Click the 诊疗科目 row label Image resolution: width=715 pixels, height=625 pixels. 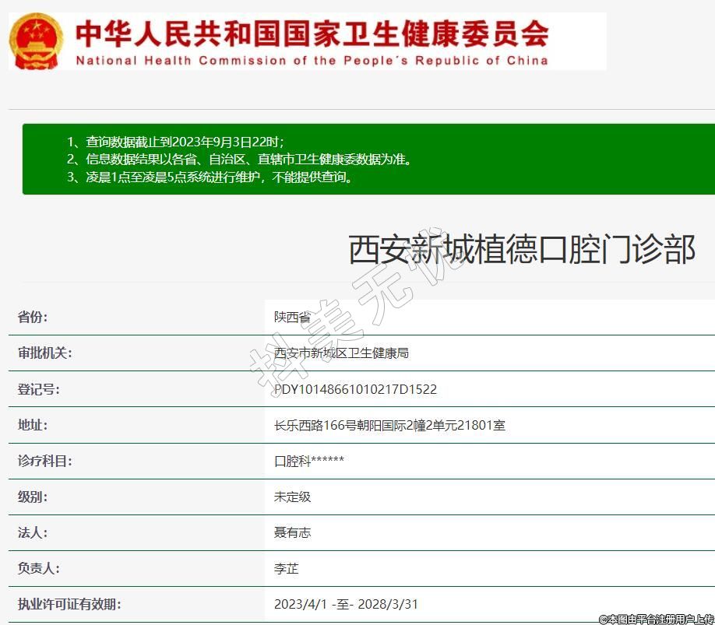click(x=45, y=461)
